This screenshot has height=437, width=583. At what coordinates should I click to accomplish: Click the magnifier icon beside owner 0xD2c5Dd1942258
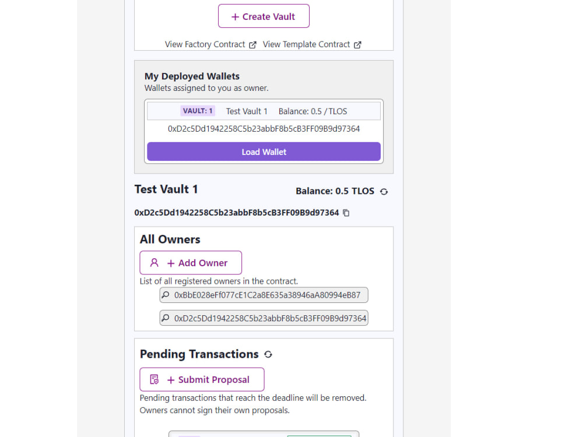165,318
